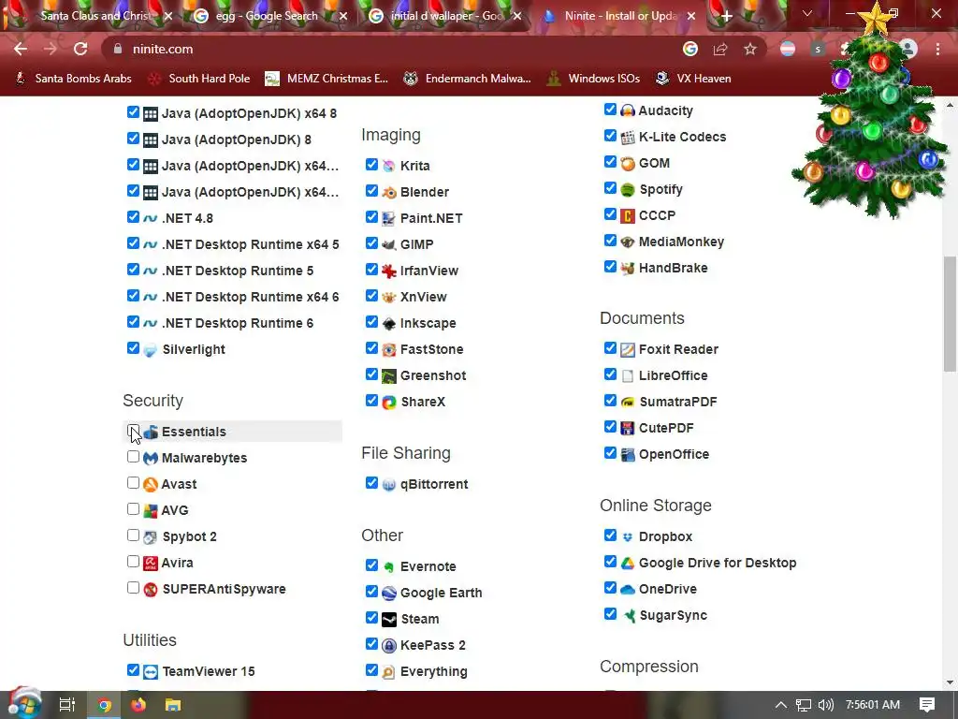Image resolution: width=958 pixels, height=719 pixels.
Task: Open a new browser tab
Action: [x=726, y=17]
